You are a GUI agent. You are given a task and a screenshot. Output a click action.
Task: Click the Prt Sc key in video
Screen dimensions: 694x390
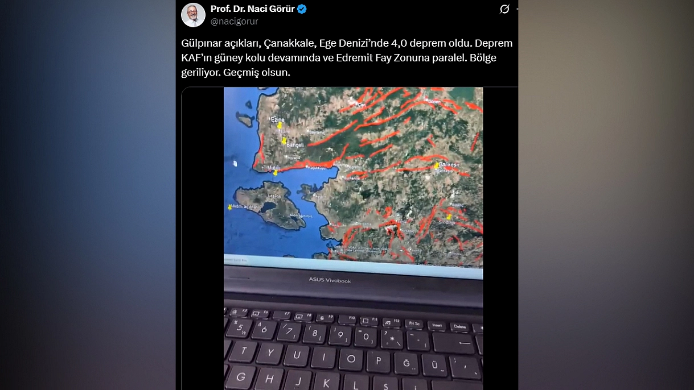[x=414, y=323]
